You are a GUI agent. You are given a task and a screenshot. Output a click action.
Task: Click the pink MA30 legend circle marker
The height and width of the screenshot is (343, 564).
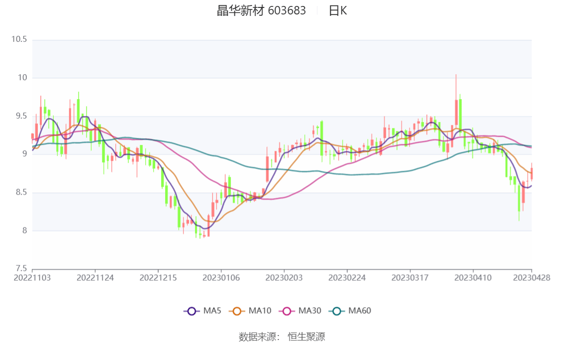point(287,311)
